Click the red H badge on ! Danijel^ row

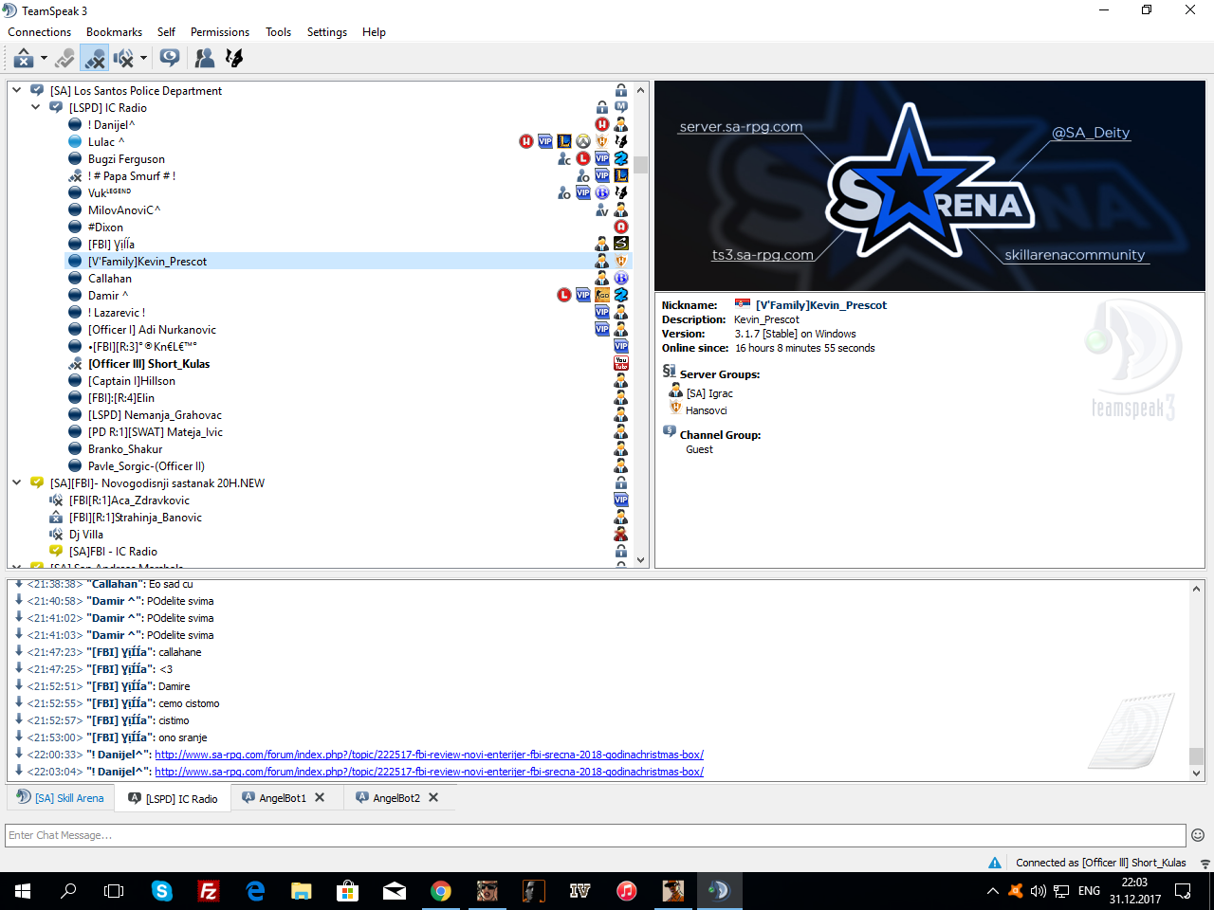(x=602, y=125)
